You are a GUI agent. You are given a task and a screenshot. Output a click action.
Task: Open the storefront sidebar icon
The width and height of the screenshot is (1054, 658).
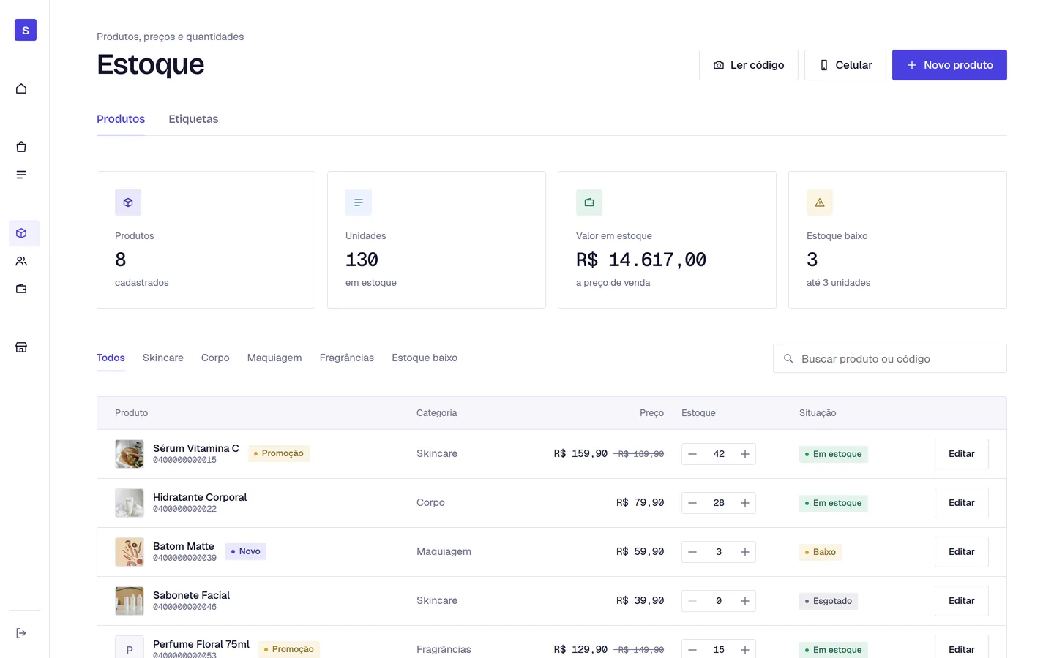[21, 347]
